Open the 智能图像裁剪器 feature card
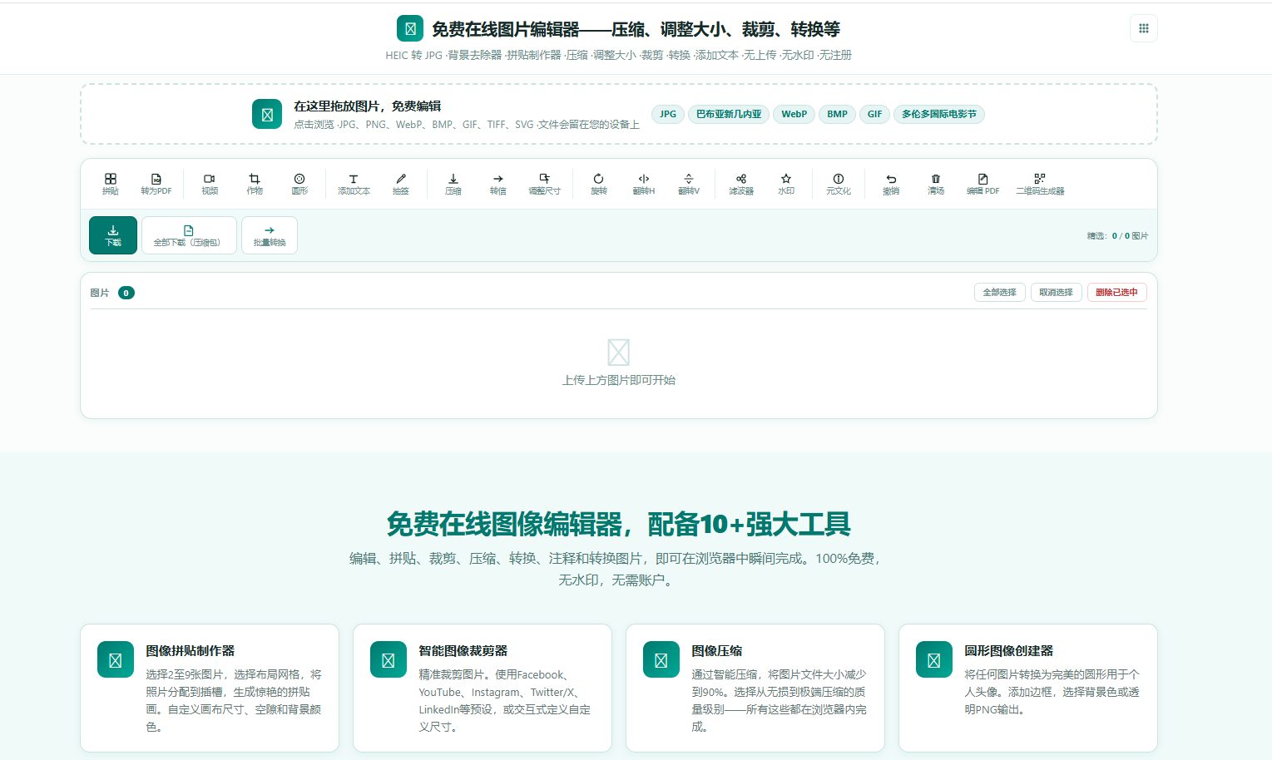Screen dimensions: 1272x760 pyautogui.click(x=483, y=688)
